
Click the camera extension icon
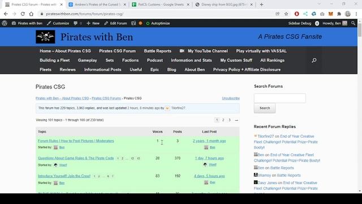click(x=322, y=14)
